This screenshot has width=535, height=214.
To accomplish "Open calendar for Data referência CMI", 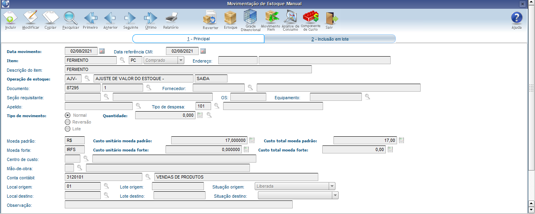I will (203, 51).
